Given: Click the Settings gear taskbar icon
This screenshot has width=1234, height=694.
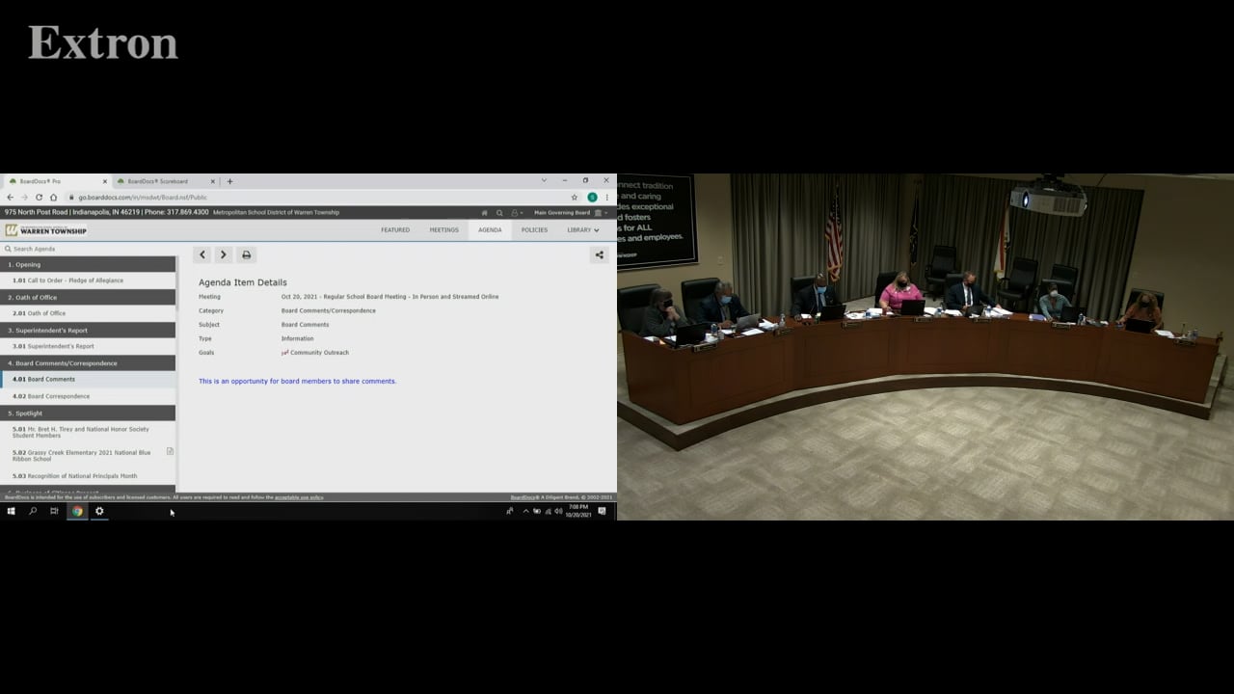Looking at the screenshot, I should pos(99,511).
